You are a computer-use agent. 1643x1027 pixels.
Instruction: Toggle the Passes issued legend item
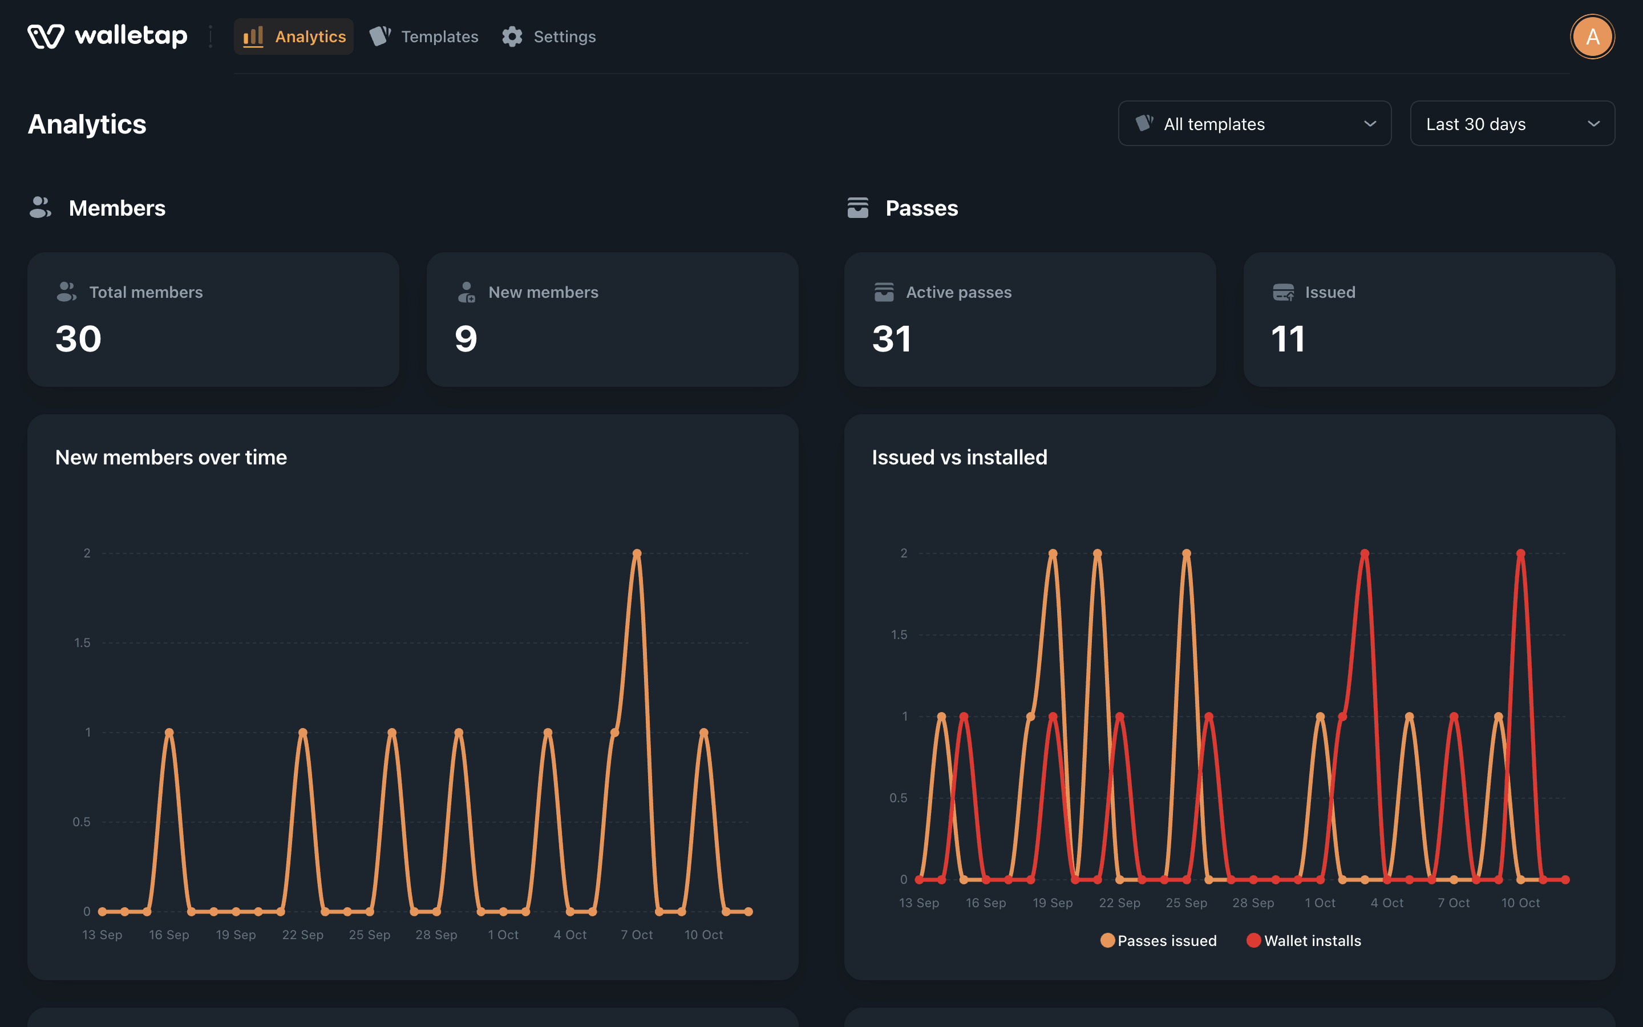click(x=1158, y=941)
